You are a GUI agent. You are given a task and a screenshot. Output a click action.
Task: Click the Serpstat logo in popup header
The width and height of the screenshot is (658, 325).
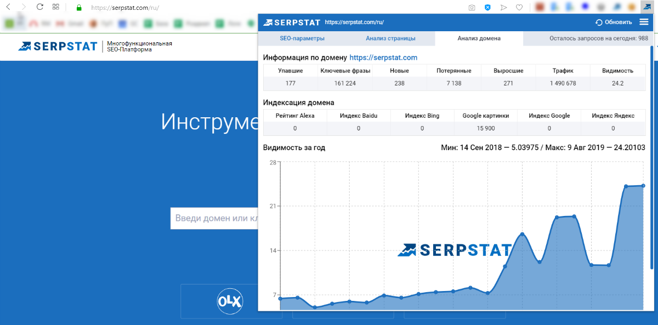[291, 22]
